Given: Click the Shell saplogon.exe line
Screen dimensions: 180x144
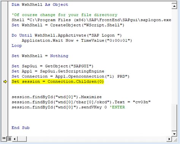Looking at the screenshot, I should point(92,20).
